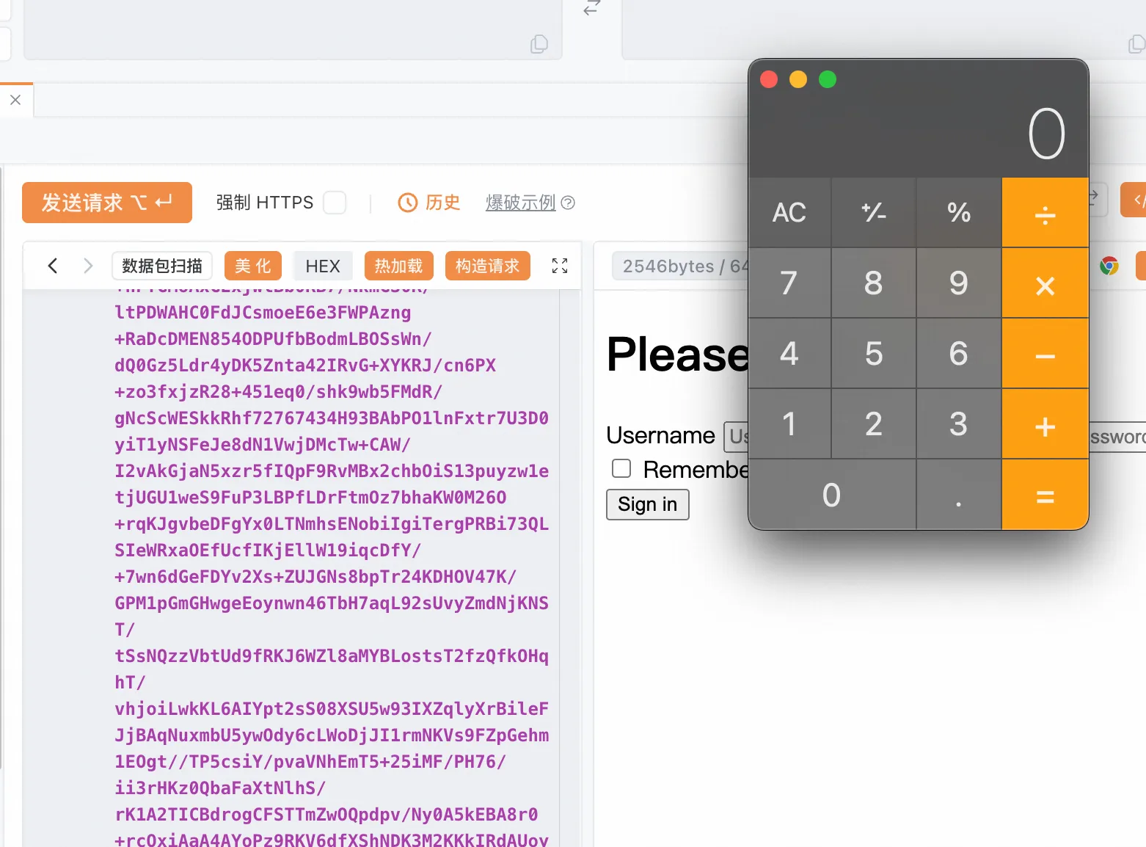Check the Remember me checkbox

(621, 468)
